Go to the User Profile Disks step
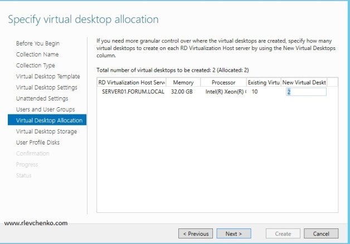This screenshot has width=350, height=244. [38, 142]
